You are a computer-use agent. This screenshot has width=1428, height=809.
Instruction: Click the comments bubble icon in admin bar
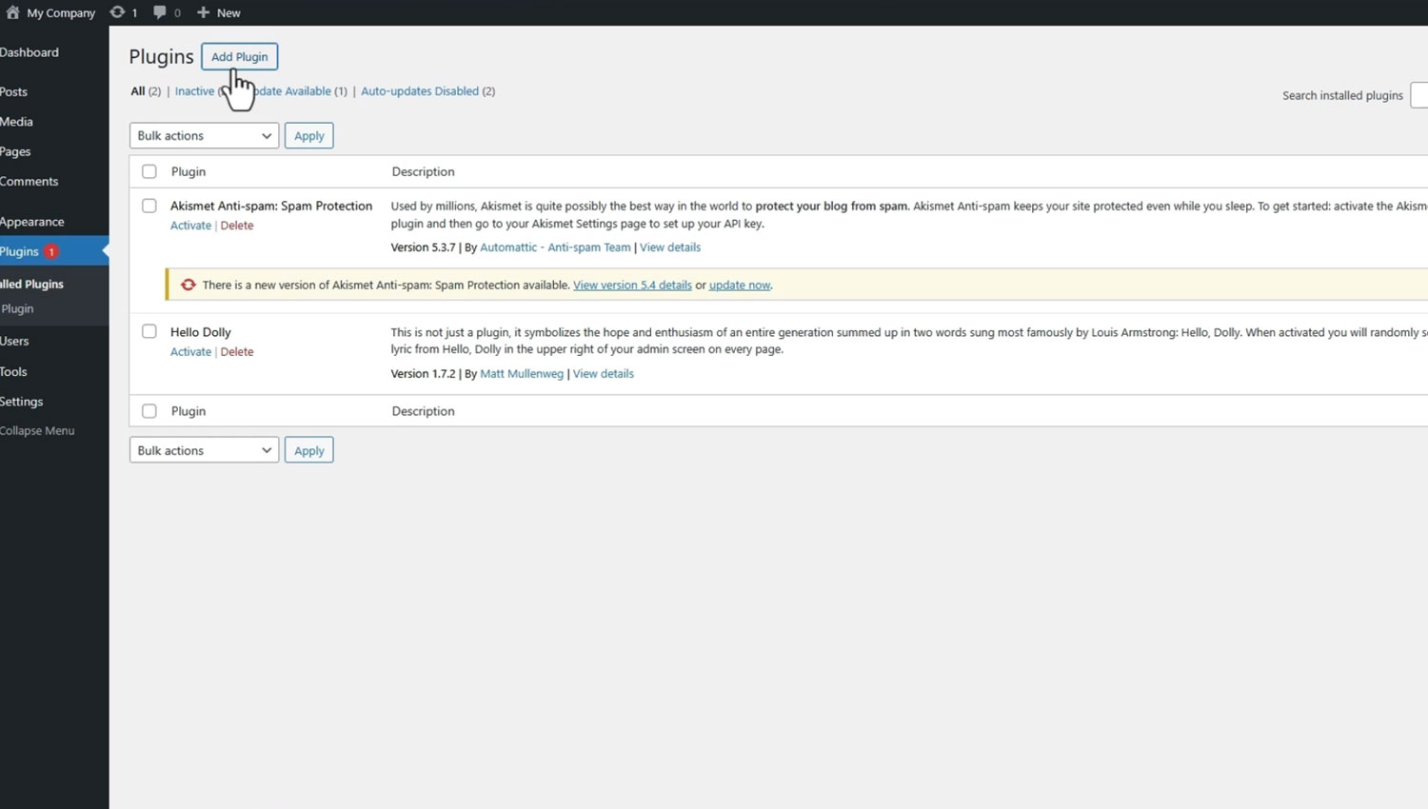(160, 12)
